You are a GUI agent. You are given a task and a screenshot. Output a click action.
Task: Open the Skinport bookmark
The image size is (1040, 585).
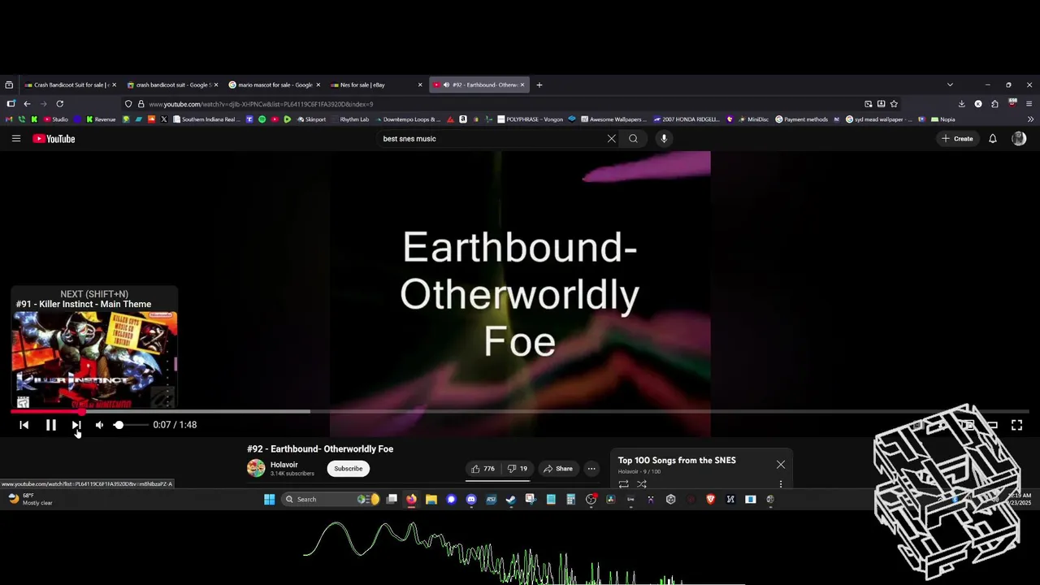click(311, 119)
